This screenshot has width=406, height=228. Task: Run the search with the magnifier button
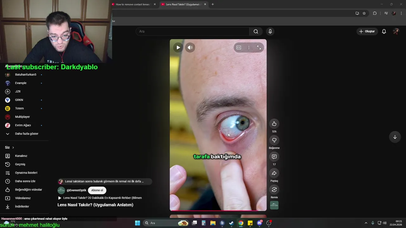pyautogui.click(x=256, y=31)
